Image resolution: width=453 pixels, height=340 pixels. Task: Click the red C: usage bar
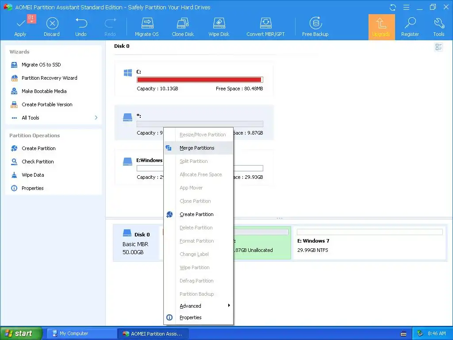tap(200, 80)
